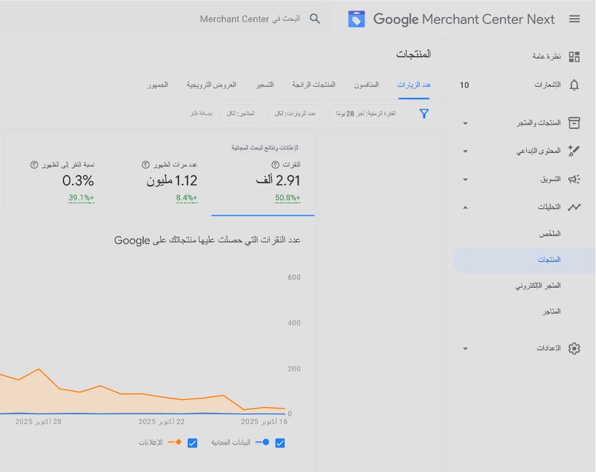
Task: Collapse التحليلات menu arrow
Action: [x=465, y=208]
